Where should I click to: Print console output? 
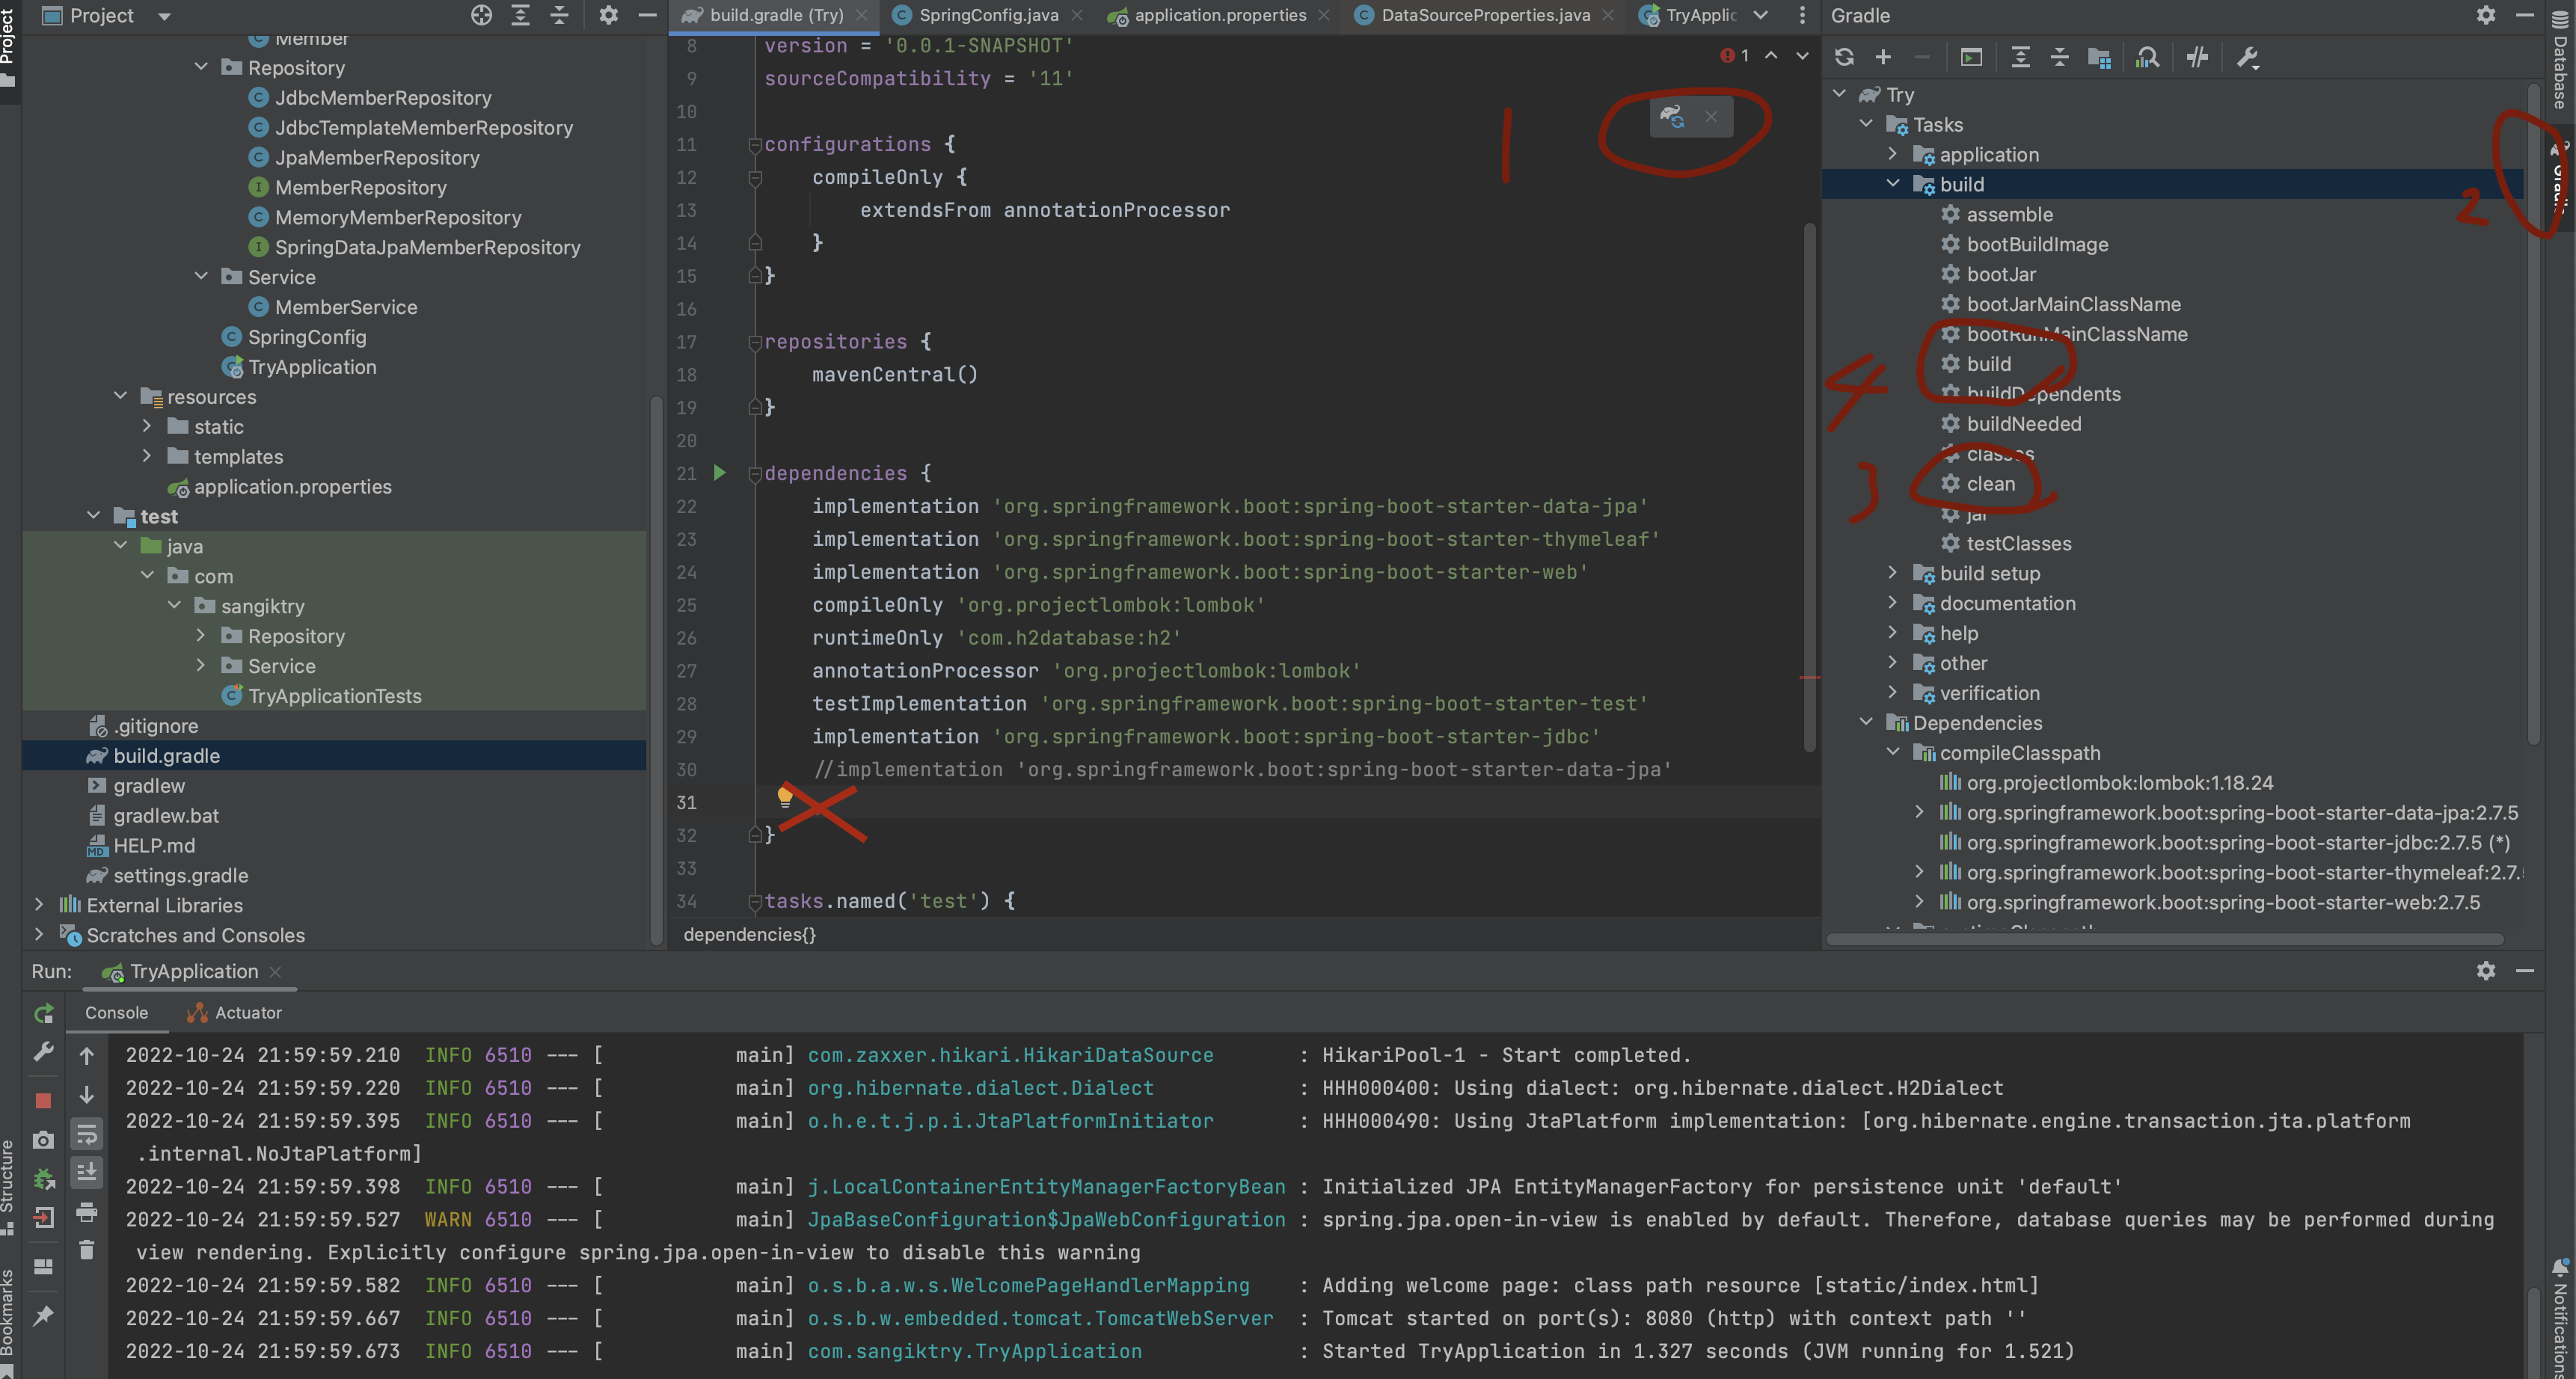click(87, 1212)
